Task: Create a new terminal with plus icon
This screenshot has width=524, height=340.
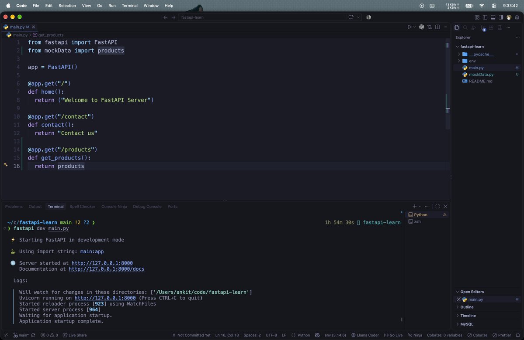Action: coord(414,206)
